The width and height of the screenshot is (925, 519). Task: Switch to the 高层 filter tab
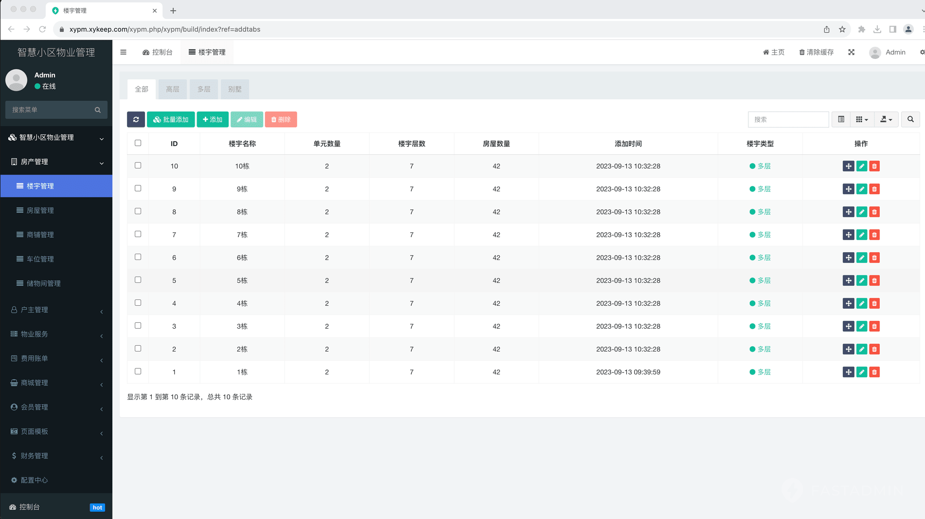click(x=173, y=89)
